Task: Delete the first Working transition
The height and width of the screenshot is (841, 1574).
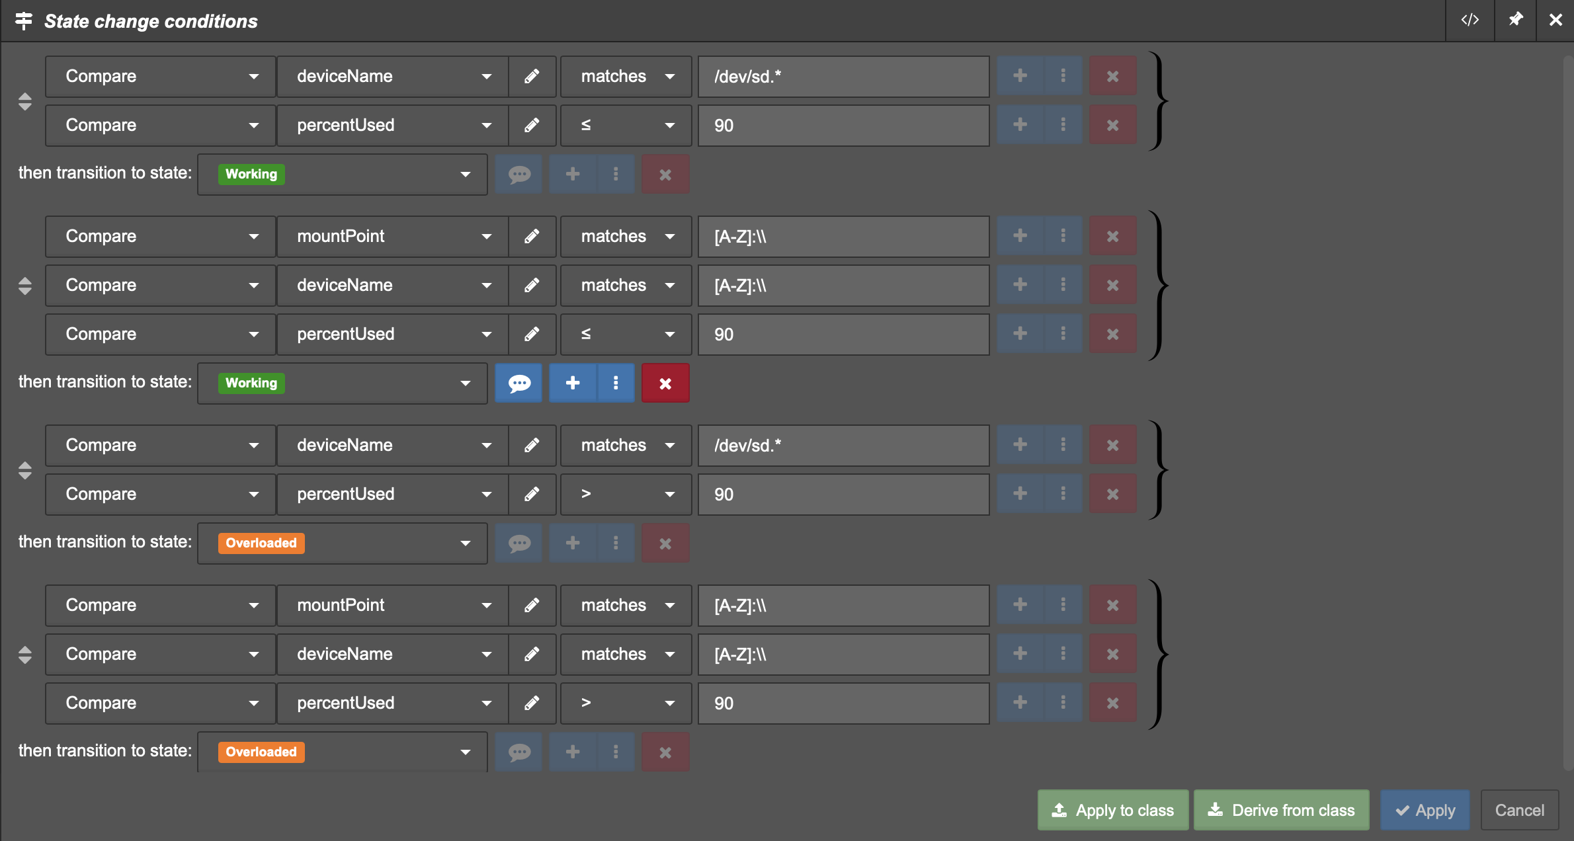Action: point(665,174)
